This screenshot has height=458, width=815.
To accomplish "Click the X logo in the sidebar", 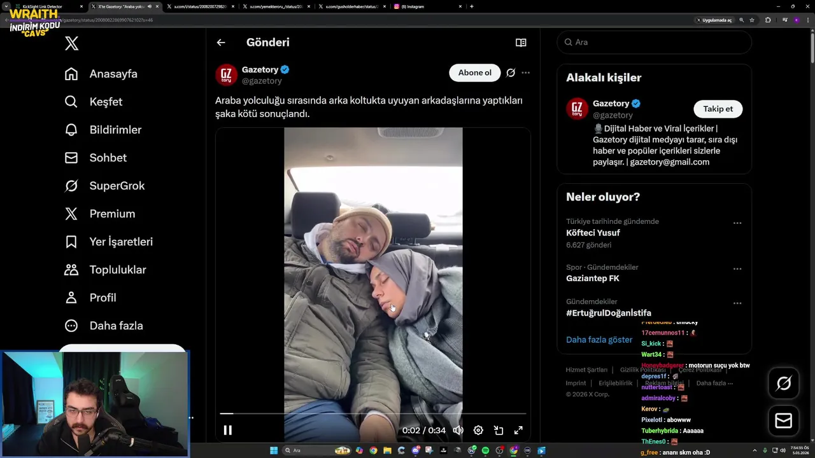I will click(72, 43).
